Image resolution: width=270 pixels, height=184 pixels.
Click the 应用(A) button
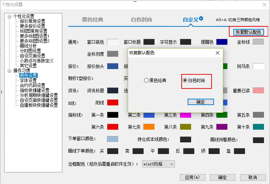coord(192,177)
